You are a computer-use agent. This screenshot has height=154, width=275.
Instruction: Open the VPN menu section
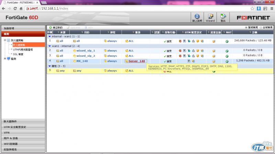(x=23, y=133)
